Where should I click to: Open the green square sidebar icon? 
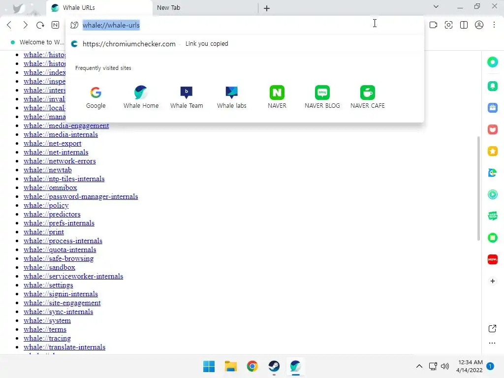492,238
